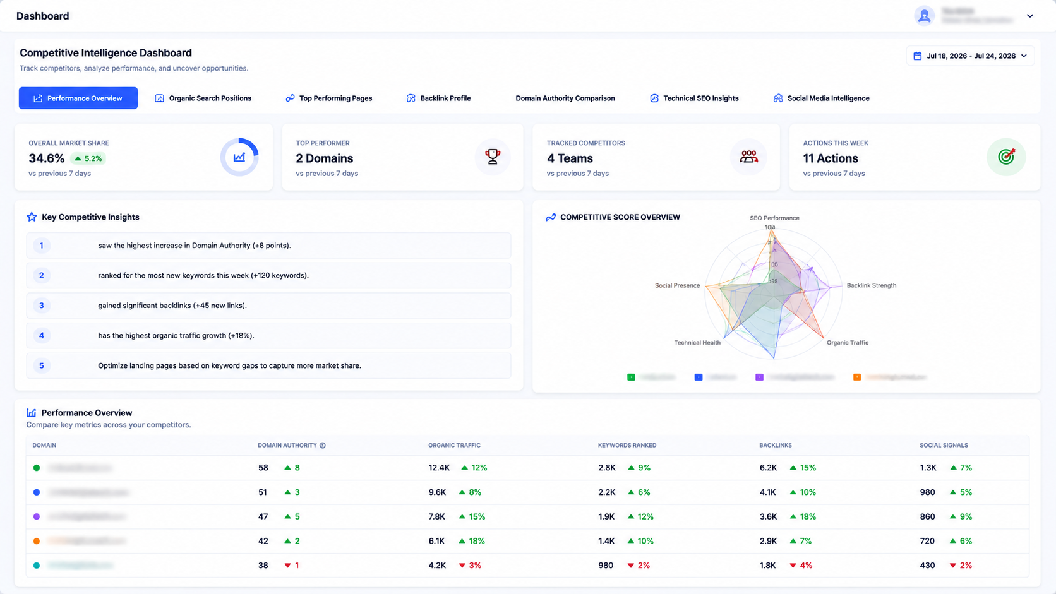The height and width of the screenshot is (594, 1056).
Task: Click the teal dot domain row
Action: [527, 566]
